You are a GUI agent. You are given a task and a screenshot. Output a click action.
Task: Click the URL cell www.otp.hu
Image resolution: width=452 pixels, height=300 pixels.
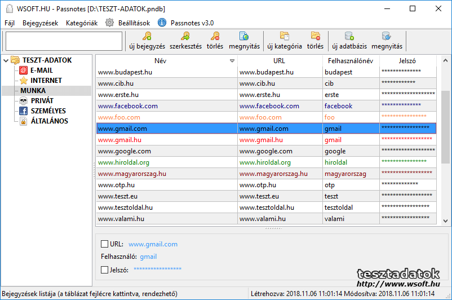point(258,184)
